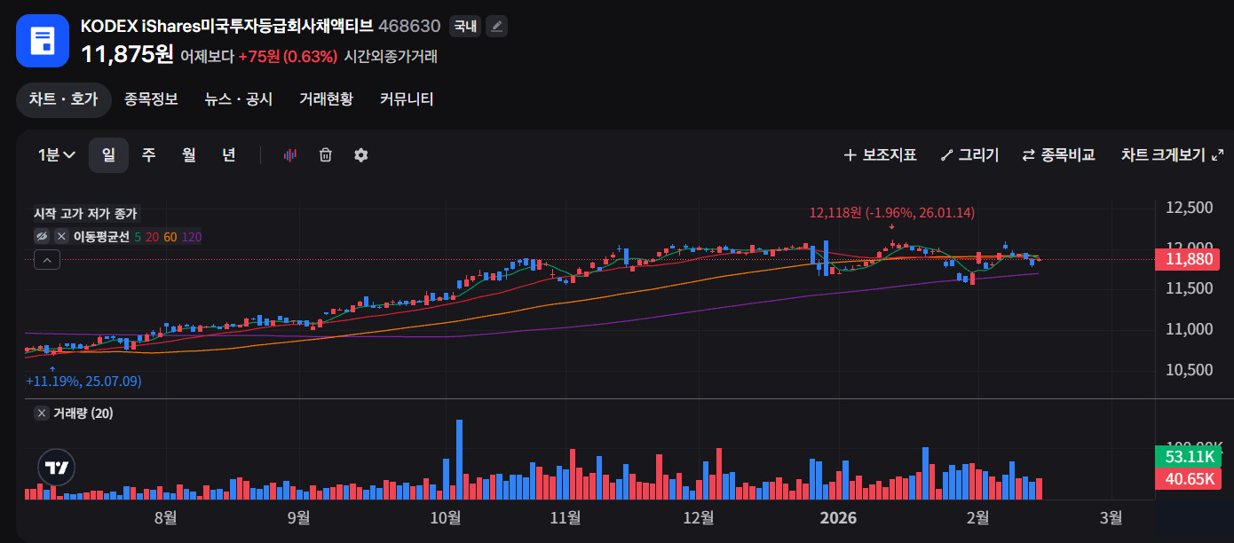Select the 년 yearly interval
Screen dimensions: 1234x543
tap(229, 155)
